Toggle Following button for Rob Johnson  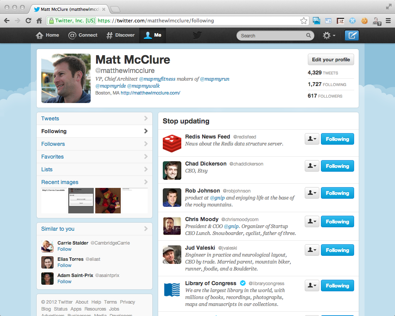pos(337,193)
